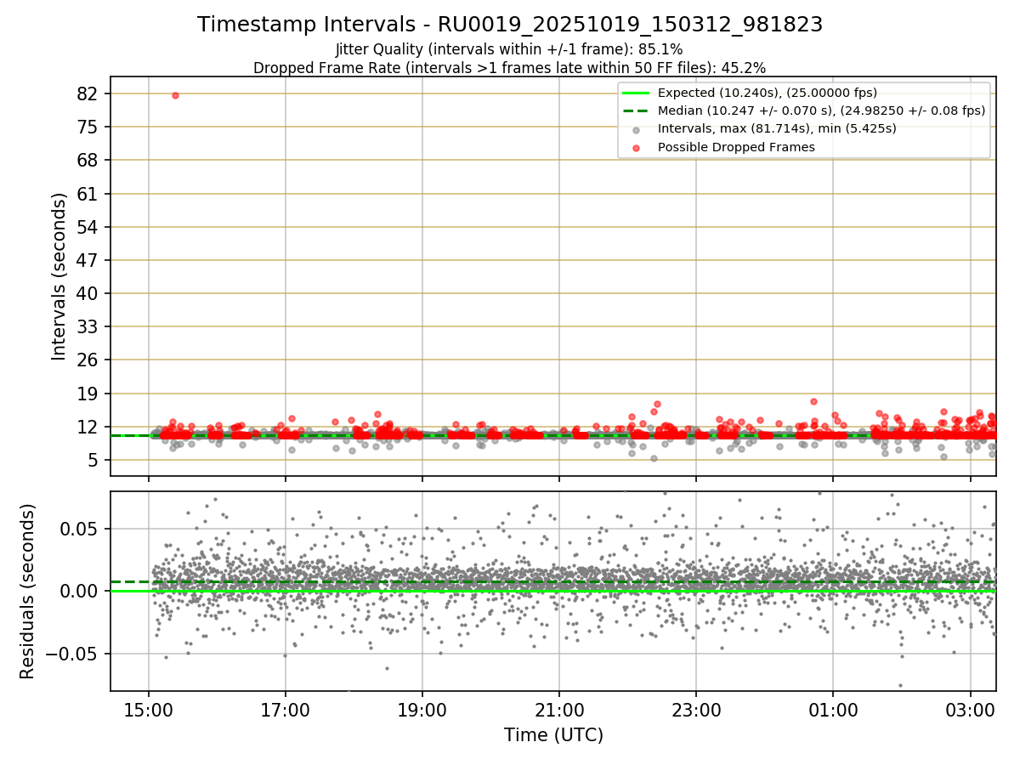Click the 54 y-axis tick label
1020x765 pixels.
pyautogui.click(x=88, y=227)
